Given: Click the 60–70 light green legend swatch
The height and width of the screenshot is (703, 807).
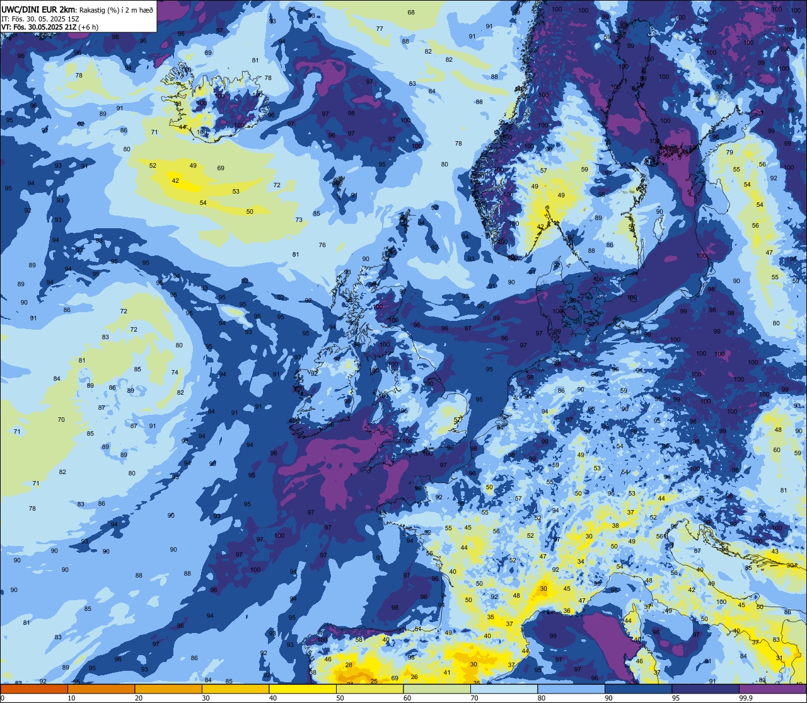Looking at the screenshot, I should [x=437, y=688].
